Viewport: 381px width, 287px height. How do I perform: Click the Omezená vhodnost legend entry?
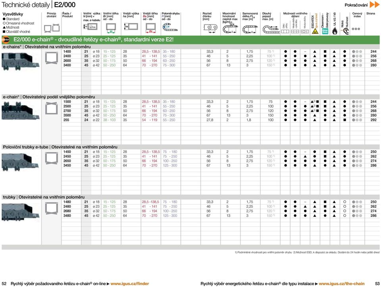tap(19, 23)
